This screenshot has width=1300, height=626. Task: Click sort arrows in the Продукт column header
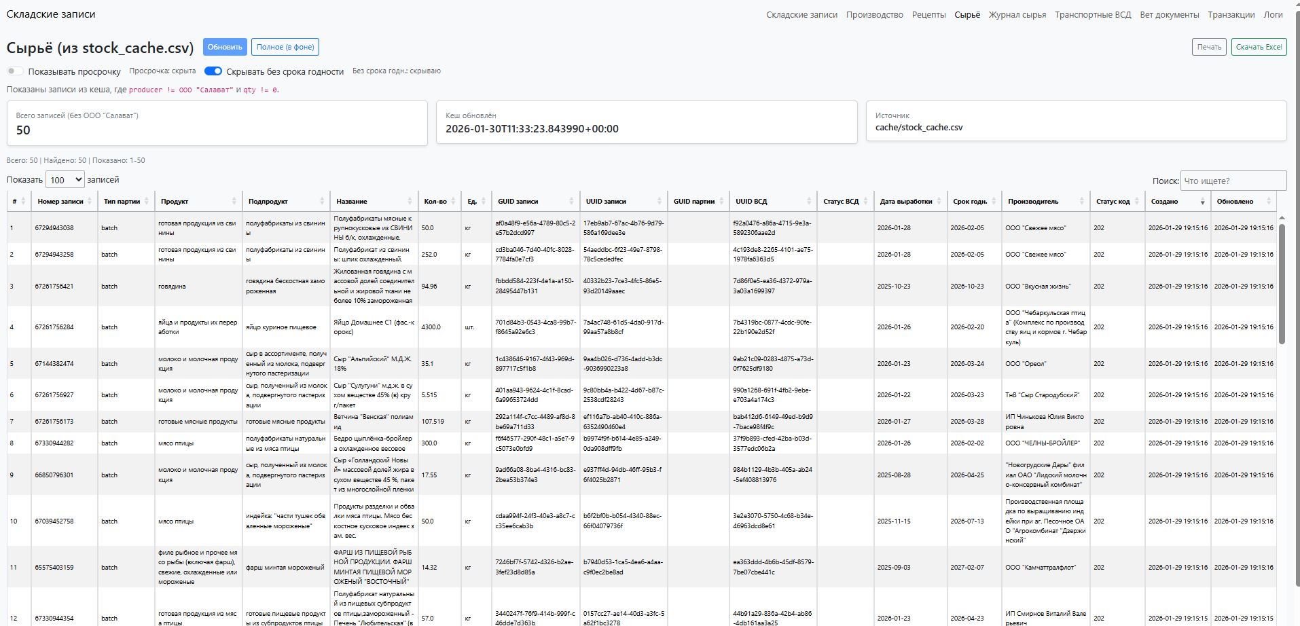click(x=234, y=201)
